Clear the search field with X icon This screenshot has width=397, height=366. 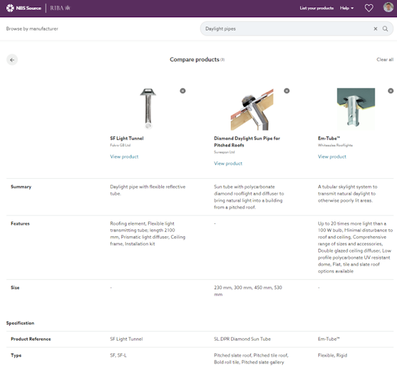[x=375, y=29]
